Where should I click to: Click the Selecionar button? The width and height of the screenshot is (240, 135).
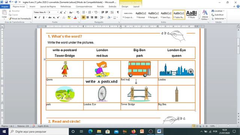219,18
